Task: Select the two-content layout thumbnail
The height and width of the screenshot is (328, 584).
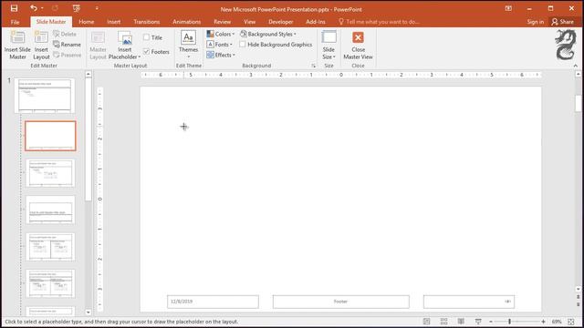Action: coord(50,247)
